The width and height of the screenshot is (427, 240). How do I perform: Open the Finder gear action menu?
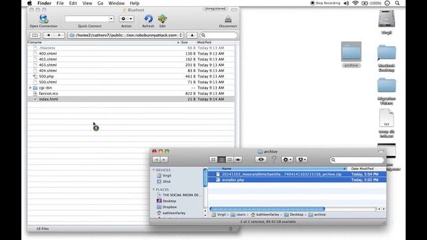pos(287,160)
